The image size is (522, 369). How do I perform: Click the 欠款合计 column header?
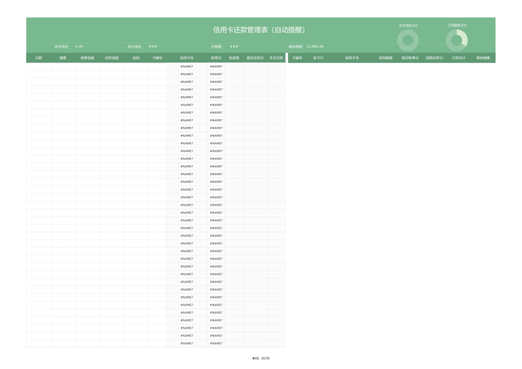[459, 58]
